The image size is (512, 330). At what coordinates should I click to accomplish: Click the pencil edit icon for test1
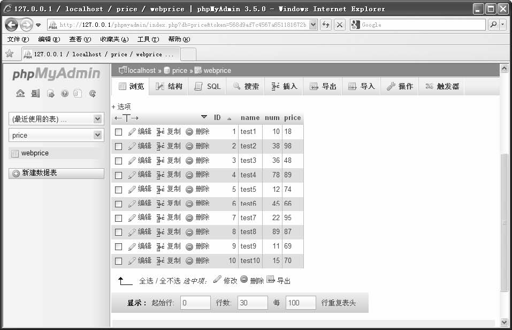click(x=132, y=132)
